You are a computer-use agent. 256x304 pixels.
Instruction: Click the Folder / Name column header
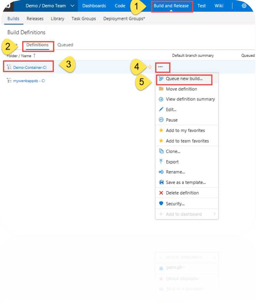pyautogui.click(x=19, y=56)
